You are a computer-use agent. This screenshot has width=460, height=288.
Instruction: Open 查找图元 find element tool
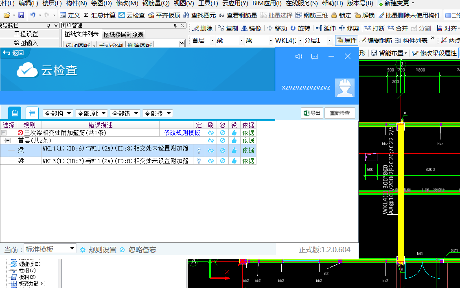[x=199, y=15]
